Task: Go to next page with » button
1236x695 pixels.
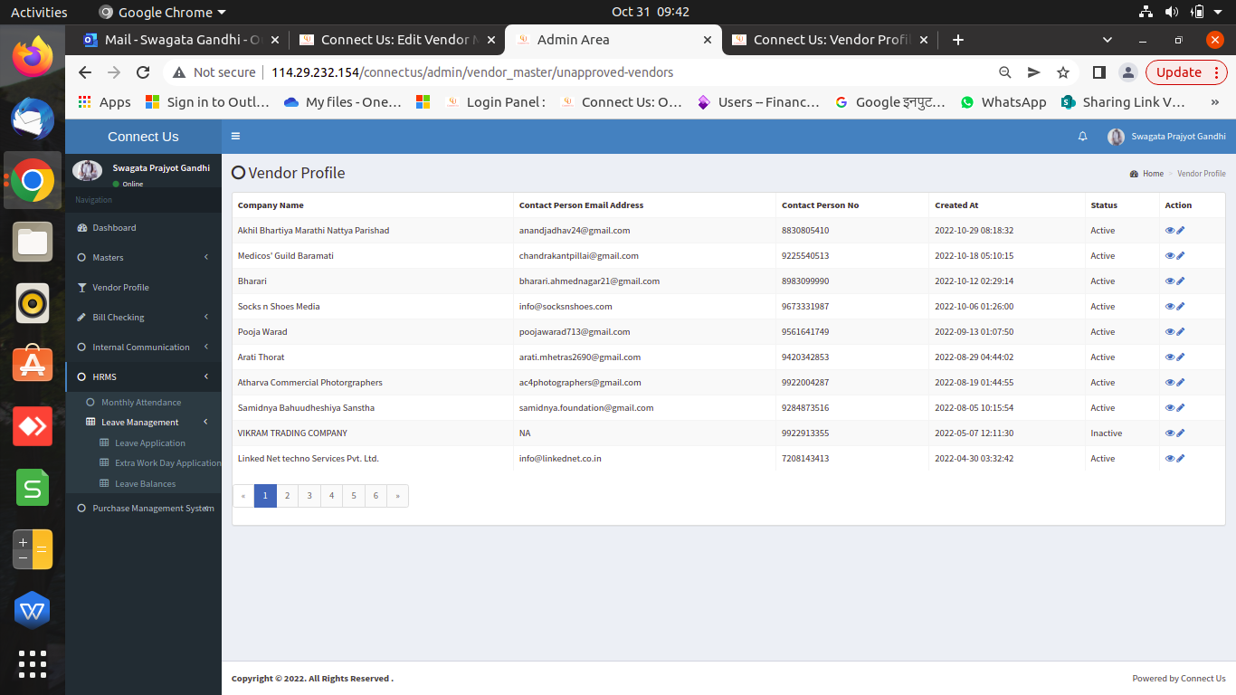Action: pos(398,496)
